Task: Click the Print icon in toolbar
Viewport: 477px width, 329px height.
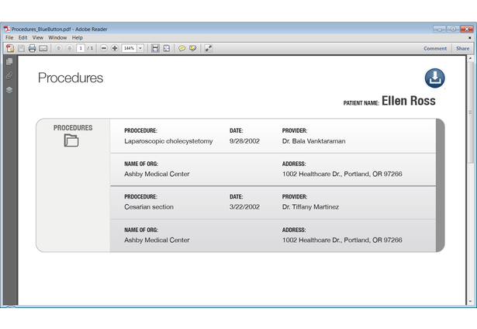Action: (x=32, y=48)
